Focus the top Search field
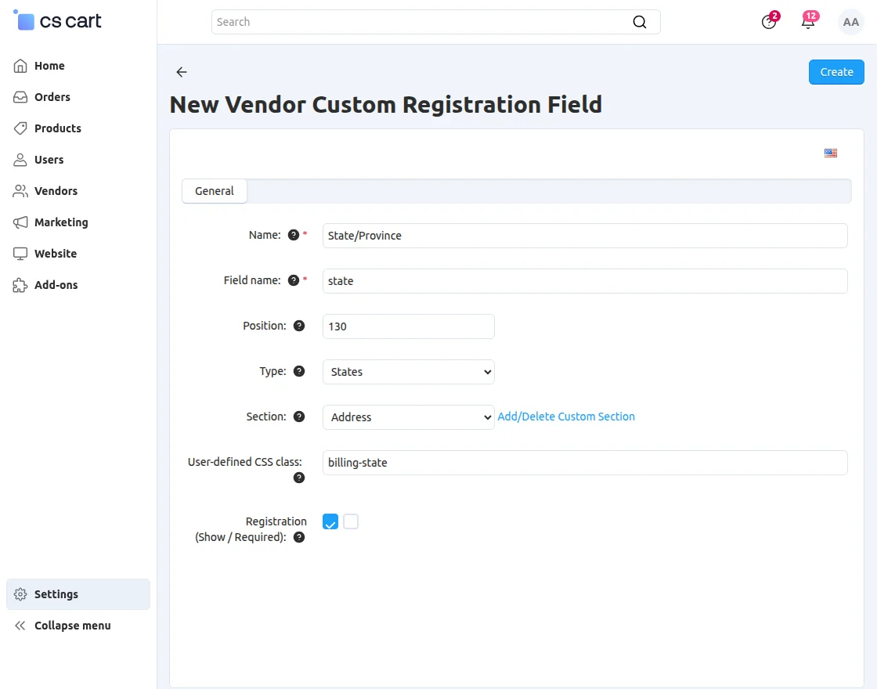Screen dimensions: 877x689 (x=435, y=22)
